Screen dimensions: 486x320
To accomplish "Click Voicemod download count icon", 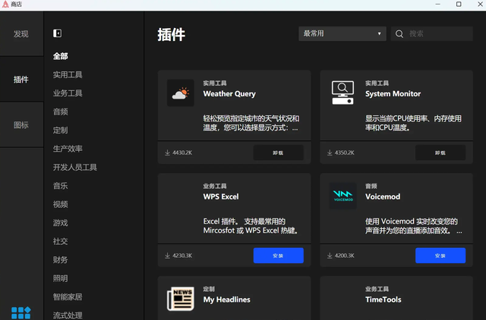I will [x=330, y=256].
